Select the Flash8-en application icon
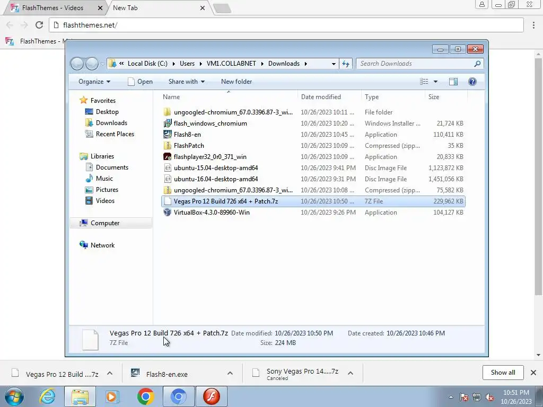543x407 pixels. pos(167,134)
